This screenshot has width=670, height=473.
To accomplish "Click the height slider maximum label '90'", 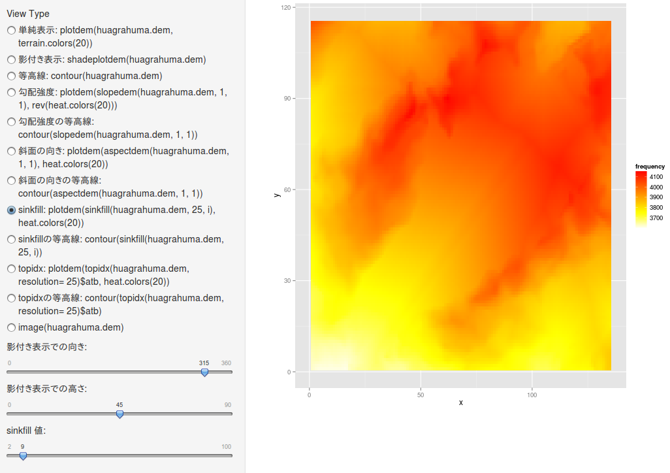I will [x=228, y=404].
